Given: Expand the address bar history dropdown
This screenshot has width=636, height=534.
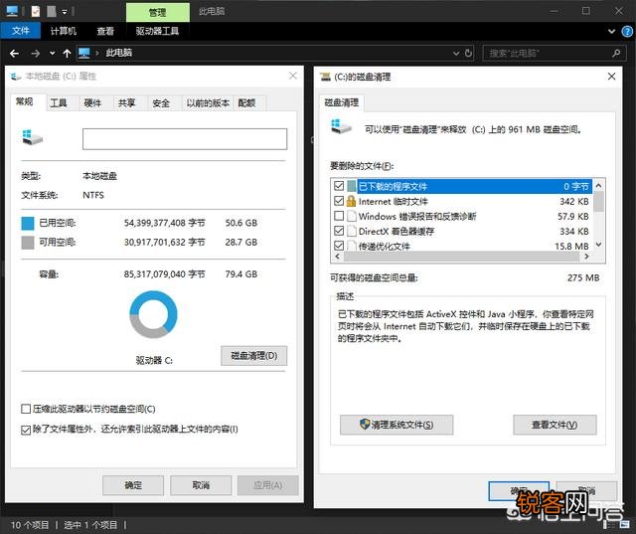Looking at the screenshot, I should coord(456,53).
